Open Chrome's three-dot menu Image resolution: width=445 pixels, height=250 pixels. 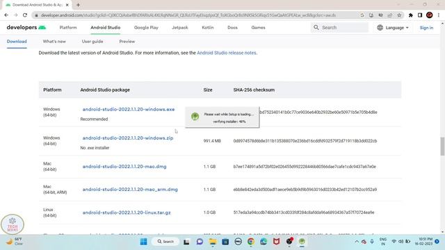tap(439, 15)
